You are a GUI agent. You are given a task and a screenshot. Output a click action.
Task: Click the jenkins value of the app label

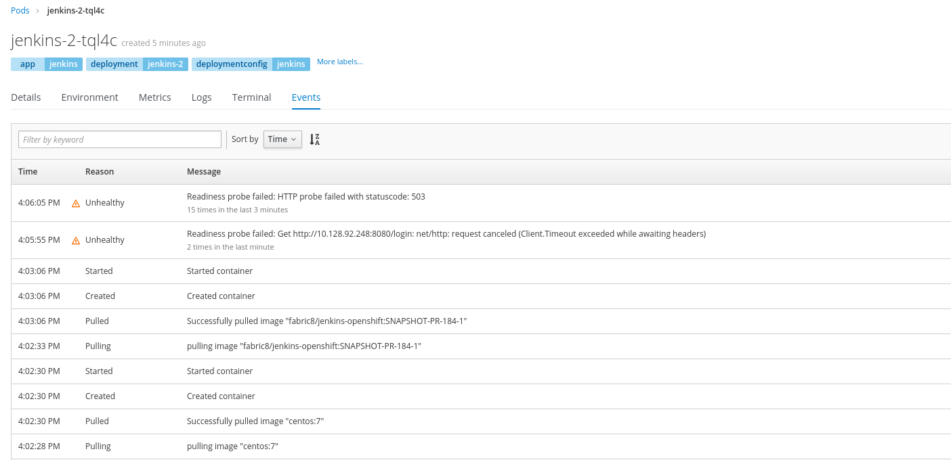63,64
